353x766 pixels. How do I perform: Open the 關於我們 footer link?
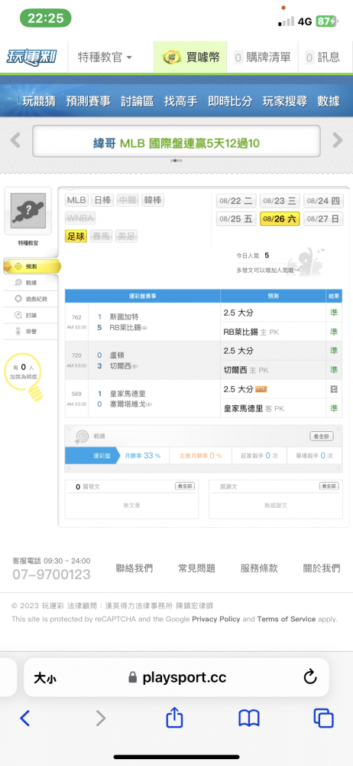[x=322, y=568]
